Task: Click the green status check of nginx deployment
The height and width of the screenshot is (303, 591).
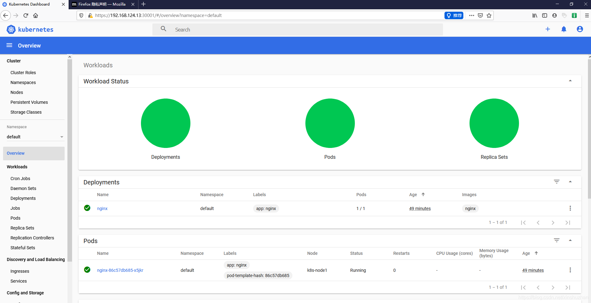Action: (87, 208)
